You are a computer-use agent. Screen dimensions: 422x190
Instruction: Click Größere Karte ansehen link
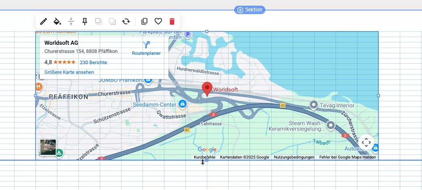pyautogui.click(x=69, y=72)
